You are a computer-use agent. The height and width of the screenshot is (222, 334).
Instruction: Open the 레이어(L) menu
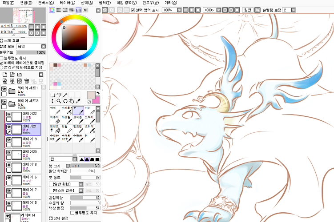tap(67, 3)
